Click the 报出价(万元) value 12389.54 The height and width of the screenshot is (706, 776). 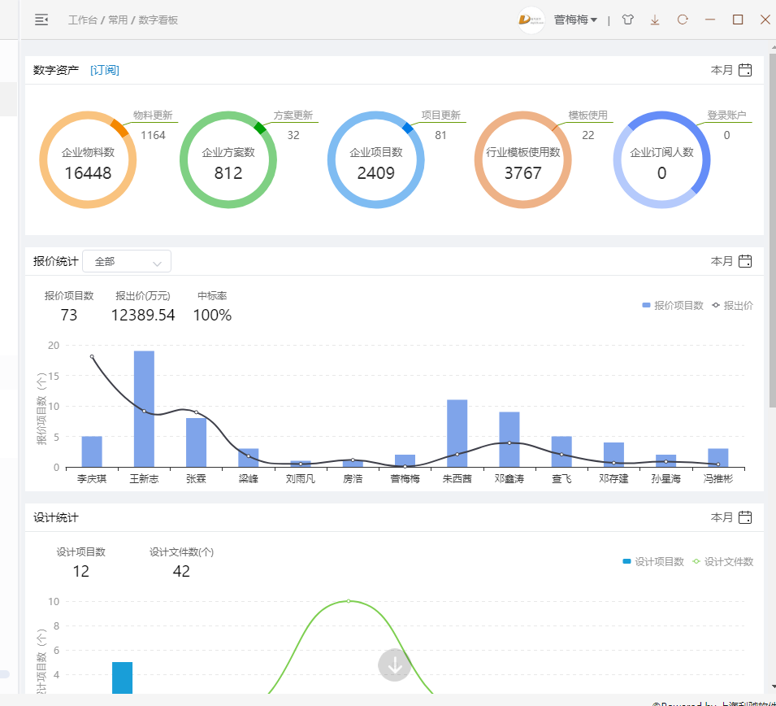[143, 315]
